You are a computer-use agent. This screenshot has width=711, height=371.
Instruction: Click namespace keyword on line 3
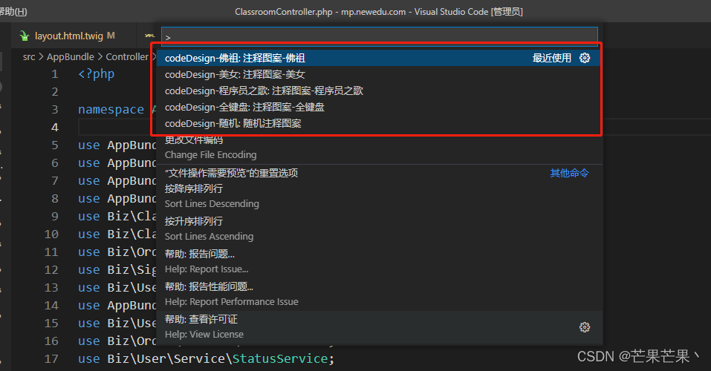click(111, 110)
